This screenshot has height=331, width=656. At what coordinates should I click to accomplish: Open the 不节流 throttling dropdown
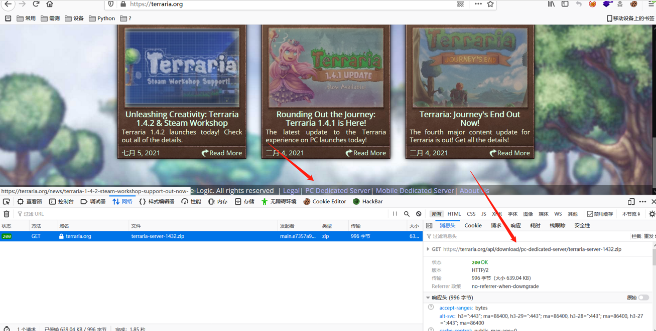point(631,214)
